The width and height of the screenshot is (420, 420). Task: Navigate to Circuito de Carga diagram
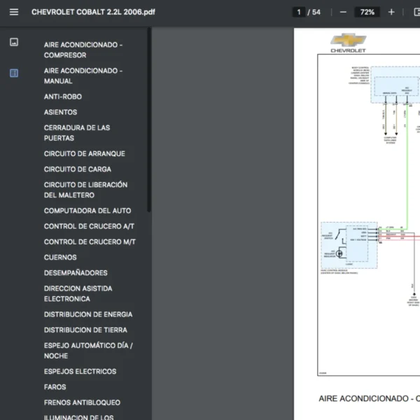[77, 169]
